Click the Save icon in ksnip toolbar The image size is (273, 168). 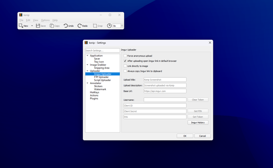(38, 26)
